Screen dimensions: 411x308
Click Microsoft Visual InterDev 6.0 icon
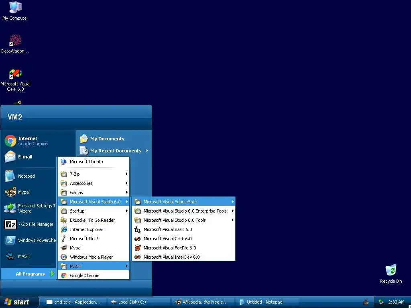[x=138, y=257]
